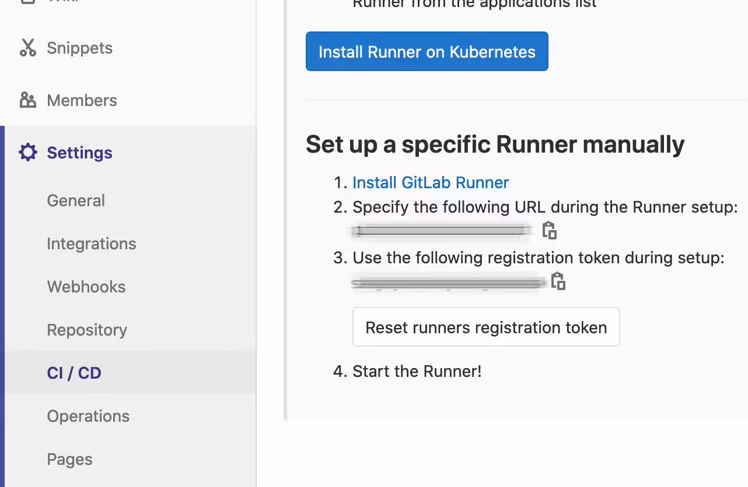The height and width of the screenshot is (487, 748).
Task: Click Reset runners registration token button
Action: click(x=485, y=327)
